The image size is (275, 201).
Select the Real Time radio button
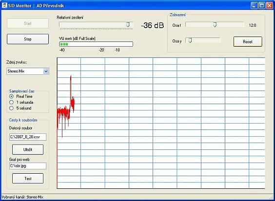11,96
